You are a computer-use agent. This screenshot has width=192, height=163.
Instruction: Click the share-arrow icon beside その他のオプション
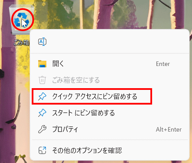click(42, 150)
